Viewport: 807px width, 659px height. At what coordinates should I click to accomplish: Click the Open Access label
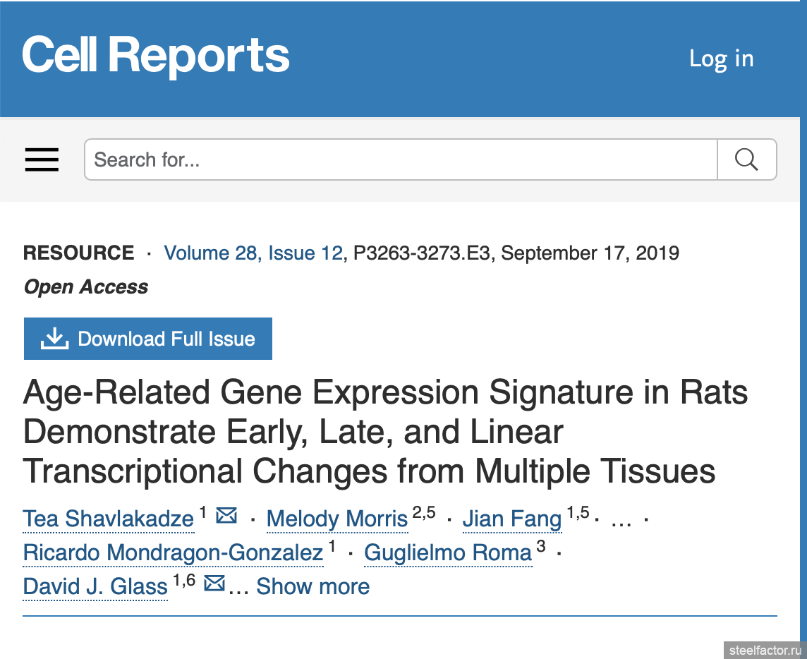(86, 286)
